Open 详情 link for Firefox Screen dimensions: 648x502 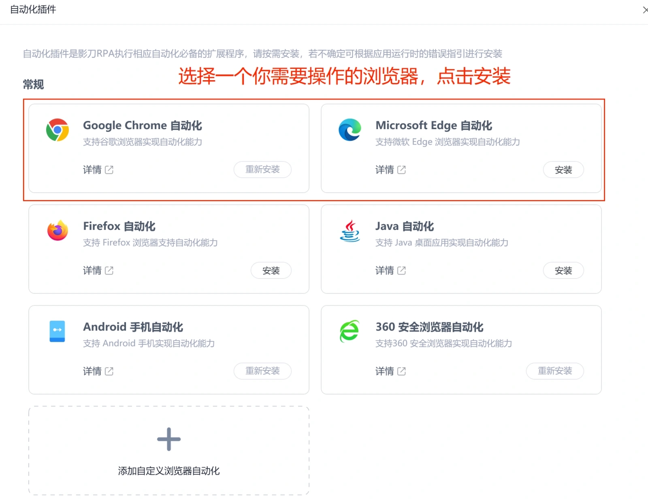[92, 270]
